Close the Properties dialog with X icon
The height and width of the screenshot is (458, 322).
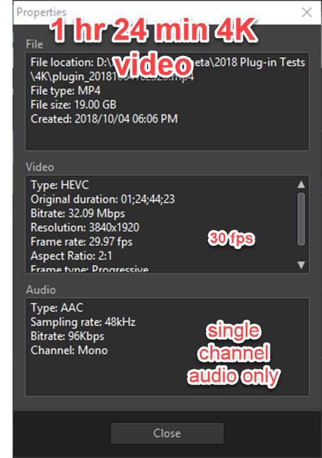coord(307,13)
